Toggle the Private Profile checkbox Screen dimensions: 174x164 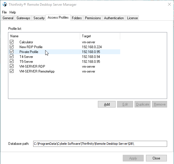click(11, 52)
